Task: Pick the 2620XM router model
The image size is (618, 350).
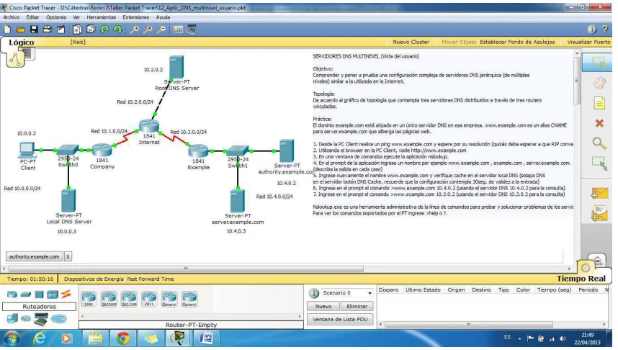Action: point(109,299)
